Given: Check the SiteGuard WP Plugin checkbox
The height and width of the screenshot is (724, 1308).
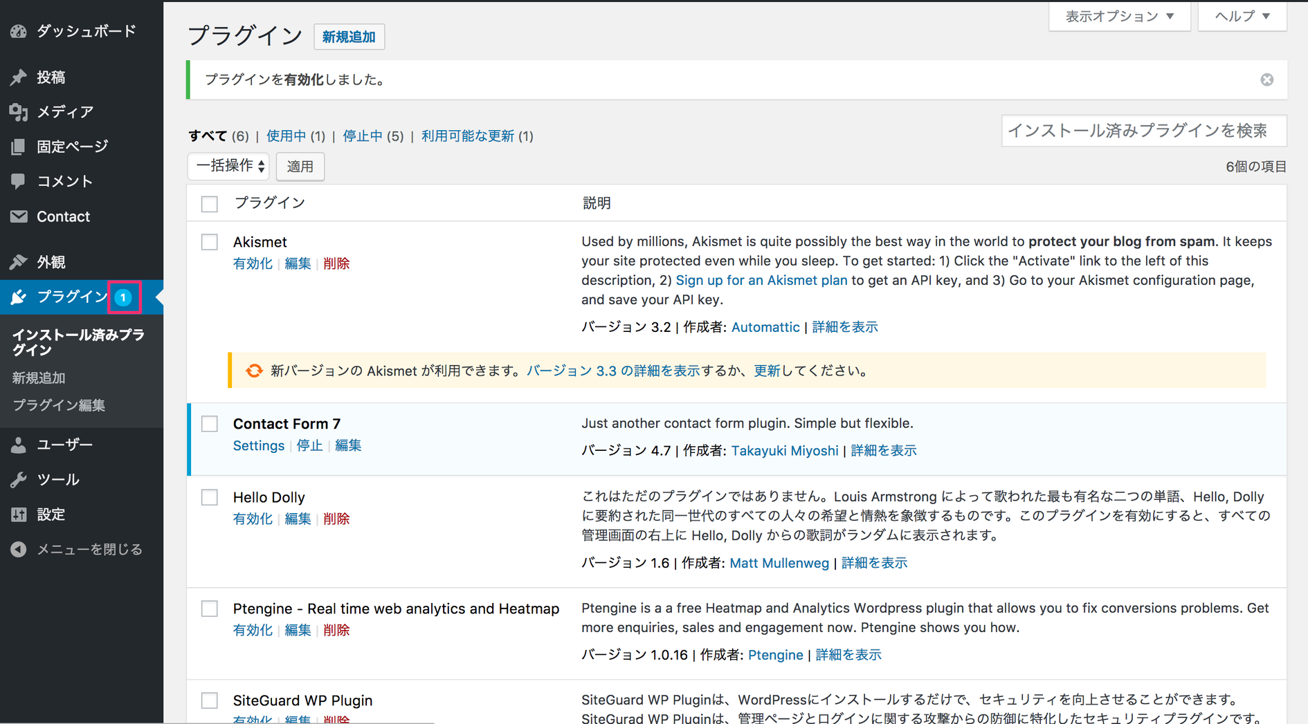Looking at the screenshot, I should [209, 700].
